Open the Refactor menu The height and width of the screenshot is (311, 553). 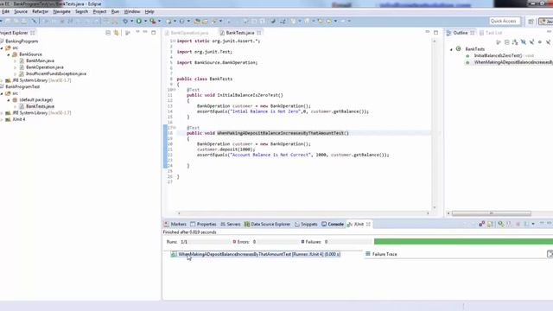click(41, 11)
